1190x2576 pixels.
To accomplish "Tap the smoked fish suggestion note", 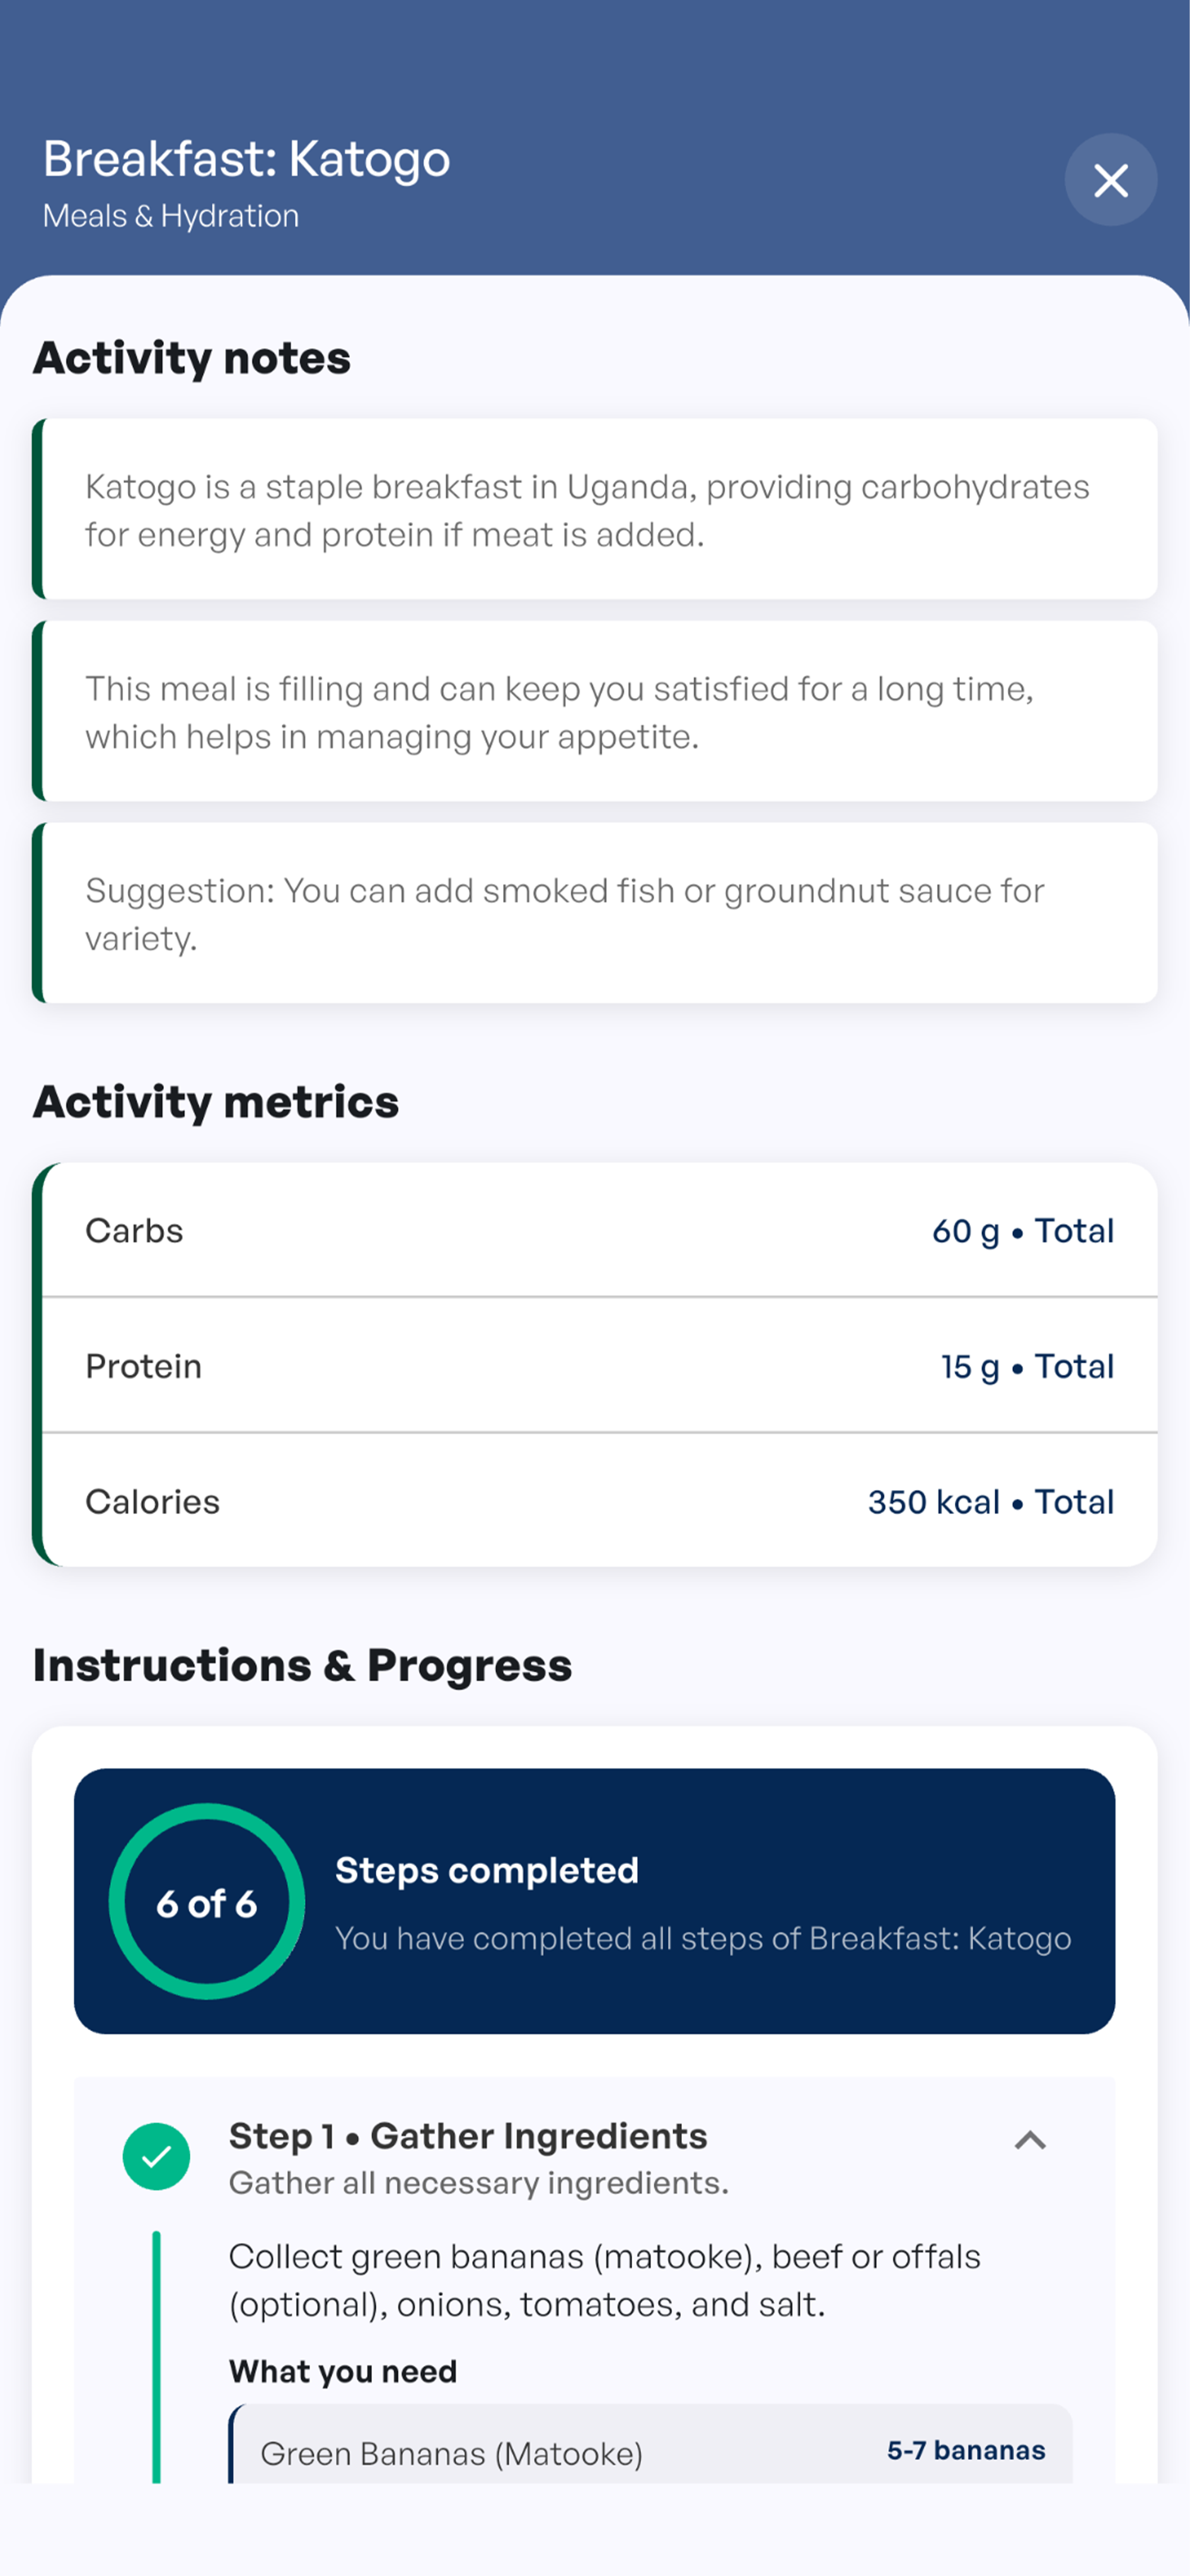I will point(596,913).
